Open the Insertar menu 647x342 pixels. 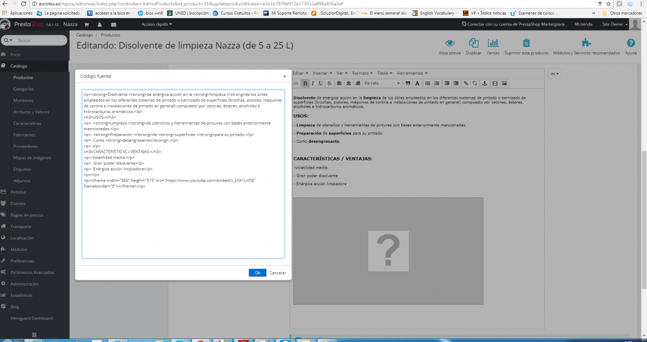point(322,73)
